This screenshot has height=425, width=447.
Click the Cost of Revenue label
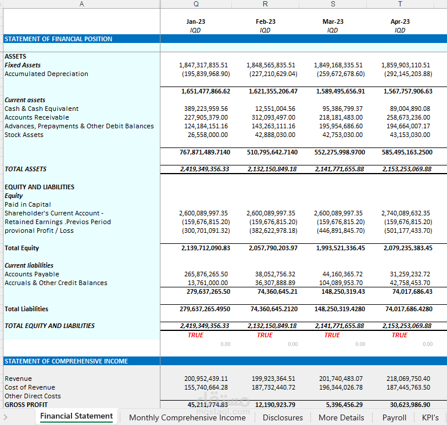coord(30,387)
